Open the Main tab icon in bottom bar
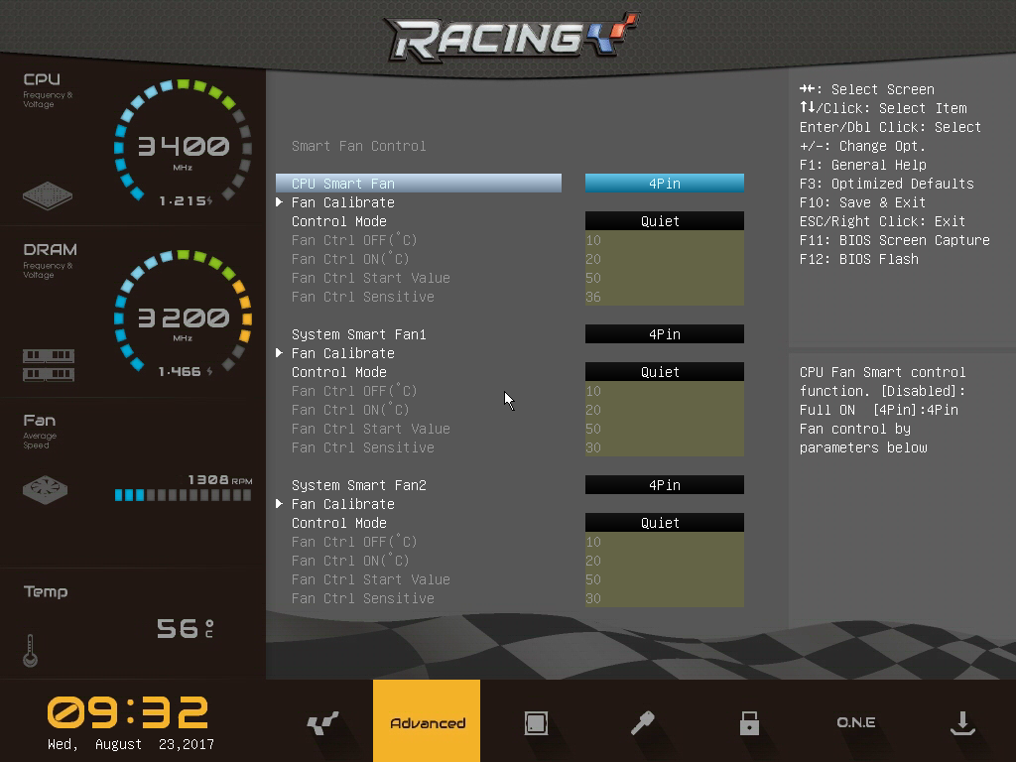1016x762 pixels. point(322,723)
